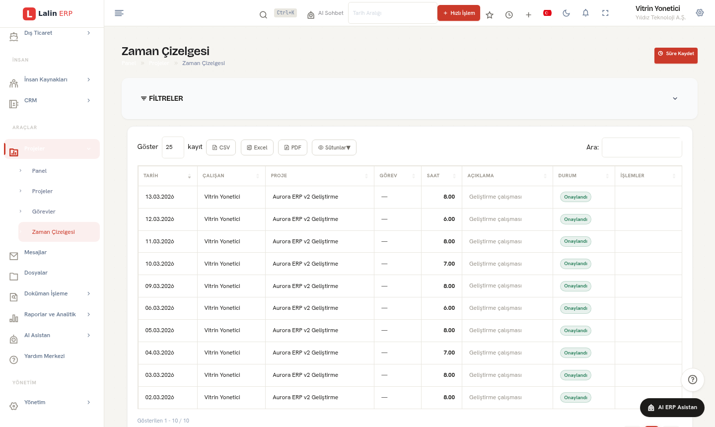The height and width of the screenshot is (427, 715).
Task: Click the Zaman Çizelgesi breadcrumb
Action: point(204,63)
